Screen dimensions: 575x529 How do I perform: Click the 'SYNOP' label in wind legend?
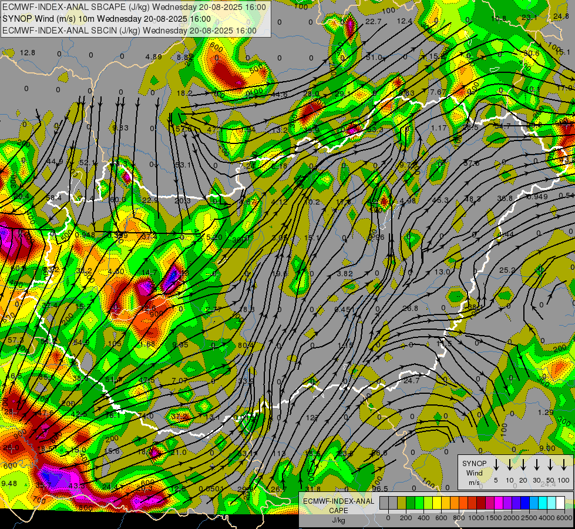pyautogui.click(x=474, y=464)
